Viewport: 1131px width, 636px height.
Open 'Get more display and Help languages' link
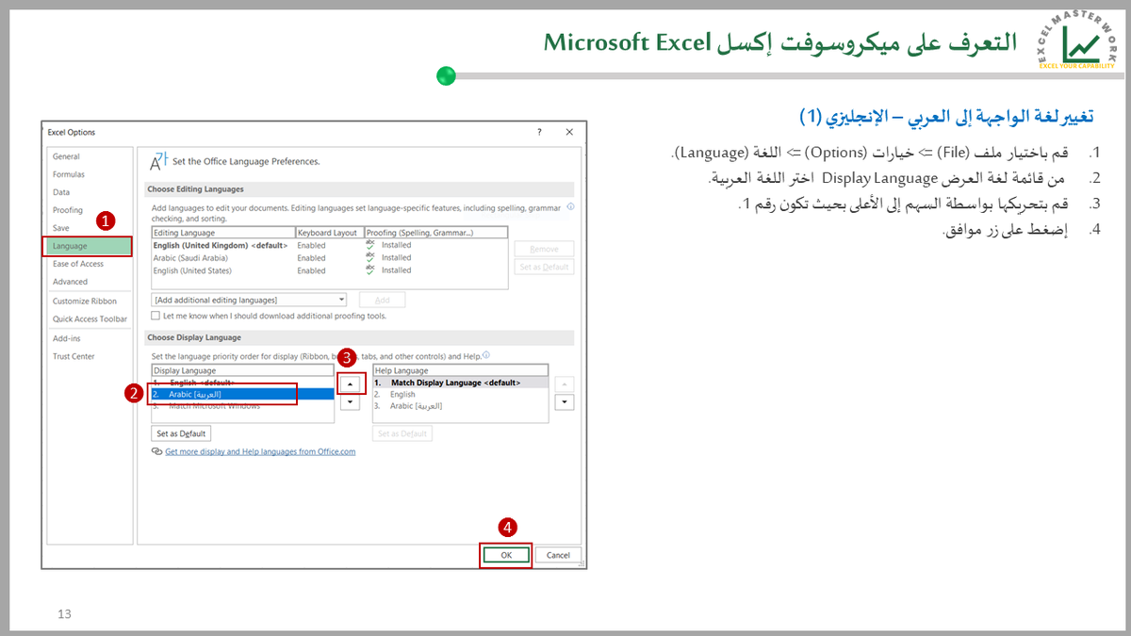point(260,451)
